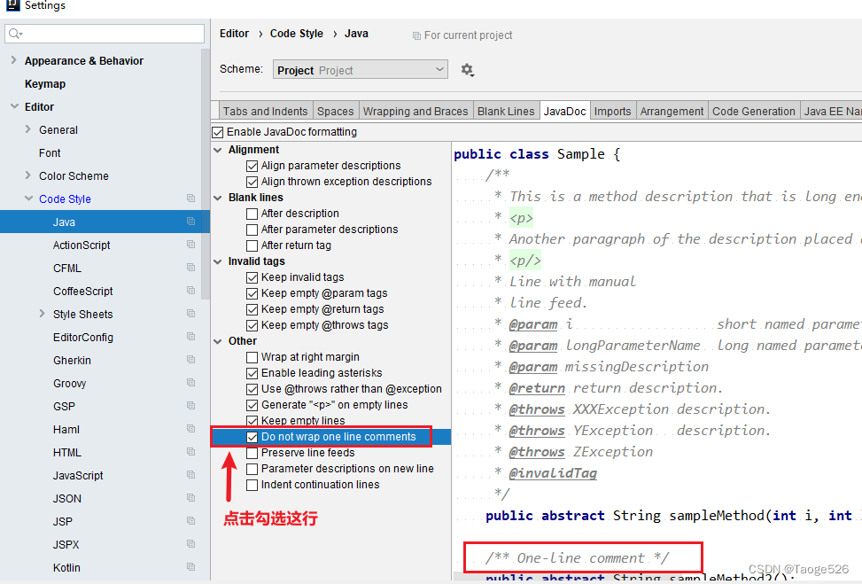The width and height of the screenshot is (862, 584).
Task: Click the copy icon beside JSPX
Action: pos(190,544)
